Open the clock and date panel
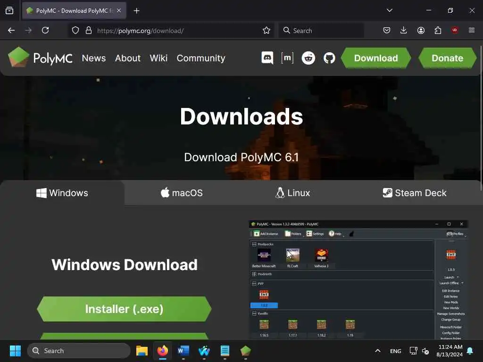 (450, 351)
